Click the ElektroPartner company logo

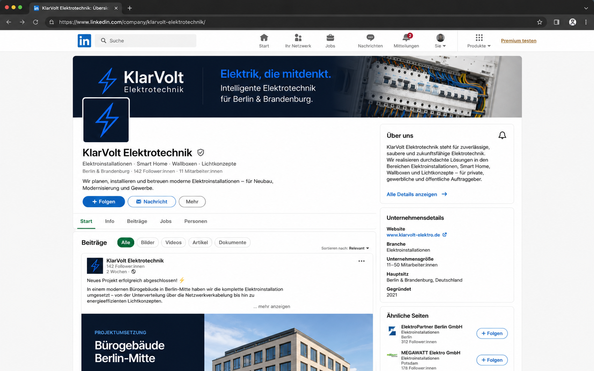tap(392, 331)
